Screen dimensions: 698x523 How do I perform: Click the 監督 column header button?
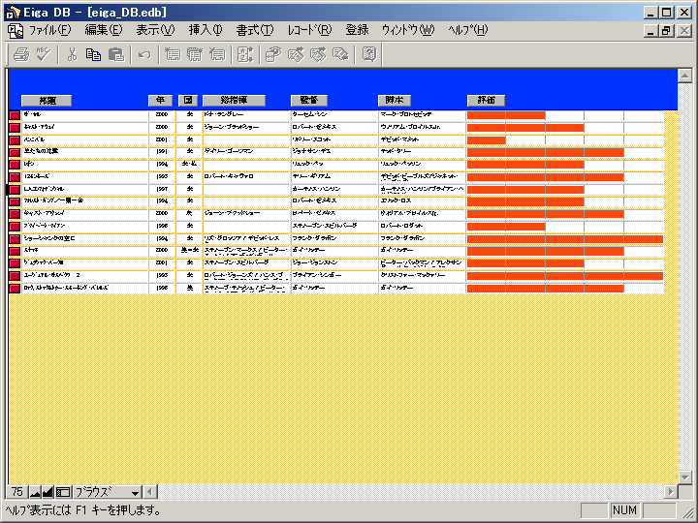tap(309, 100)
